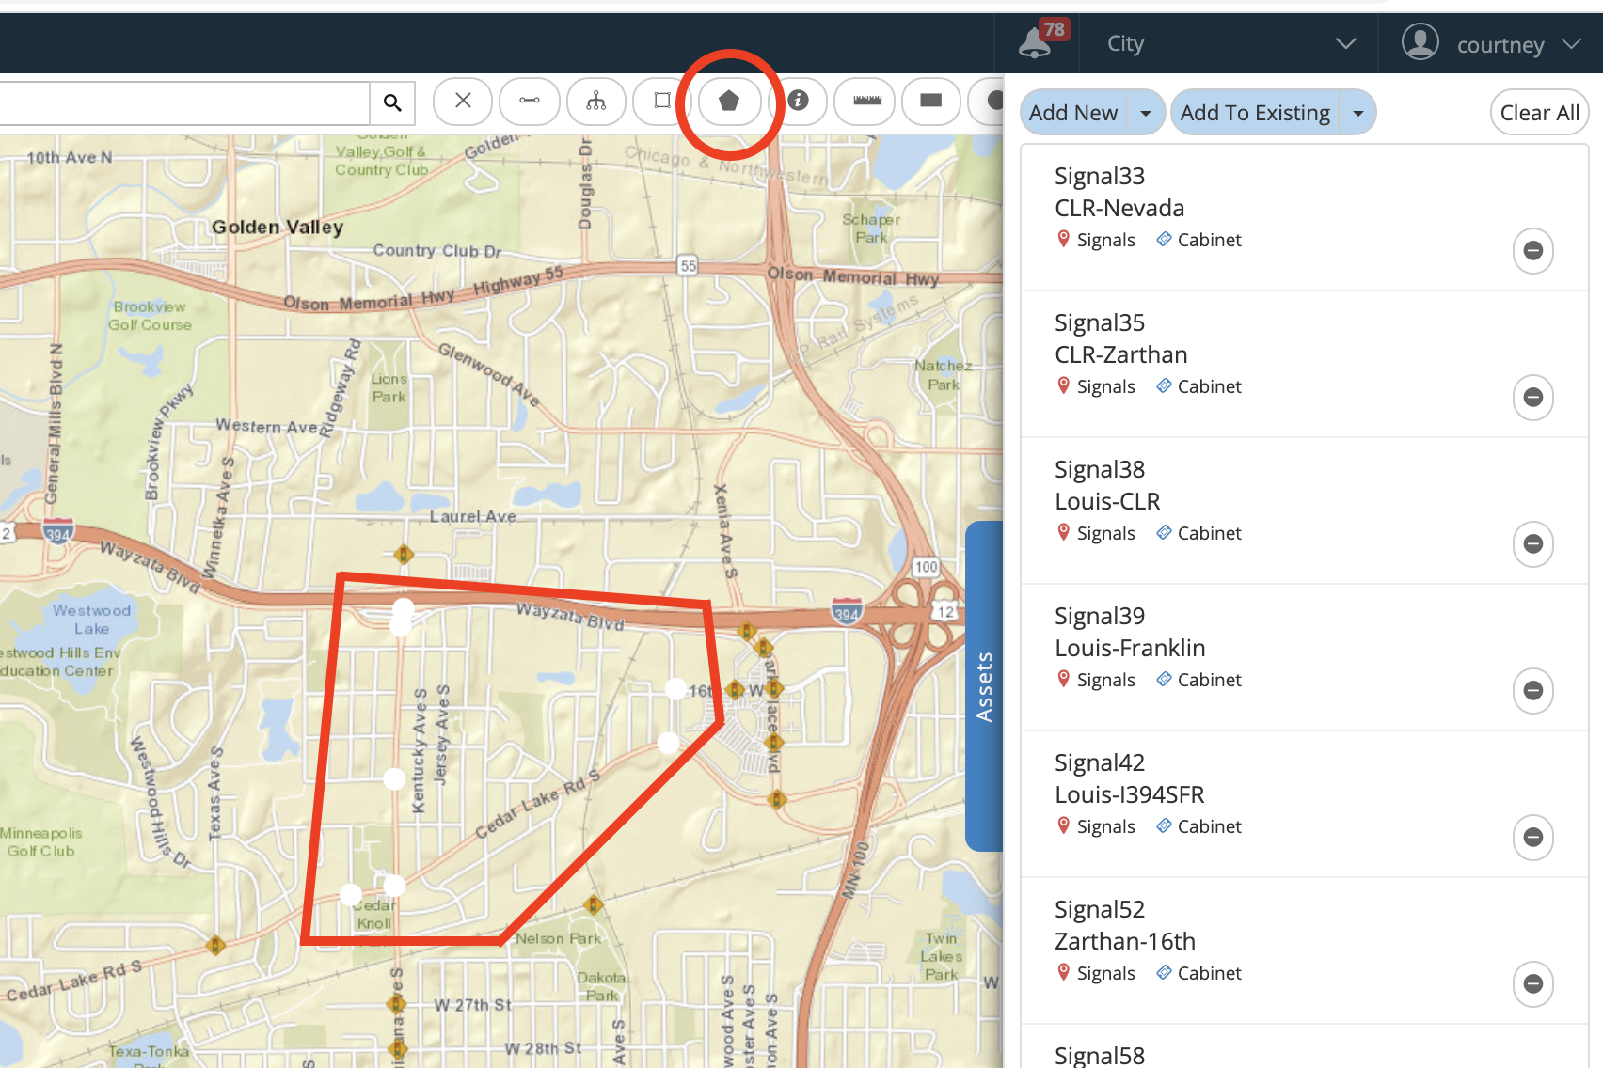The image size is (1603, 1068).
Task: Open the Add New dropdown arrow
Action: pos(1145,113)
